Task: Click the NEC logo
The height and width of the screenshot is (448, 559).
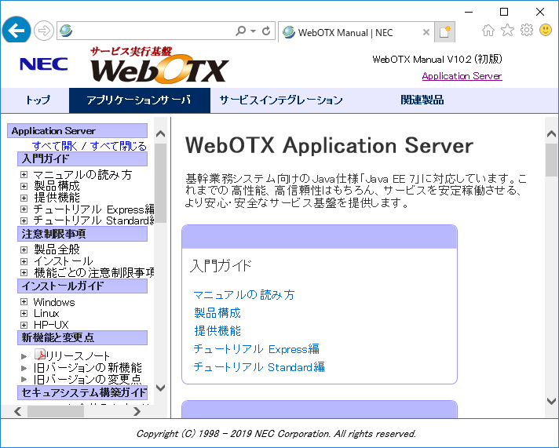Action: tap(44, 64)
